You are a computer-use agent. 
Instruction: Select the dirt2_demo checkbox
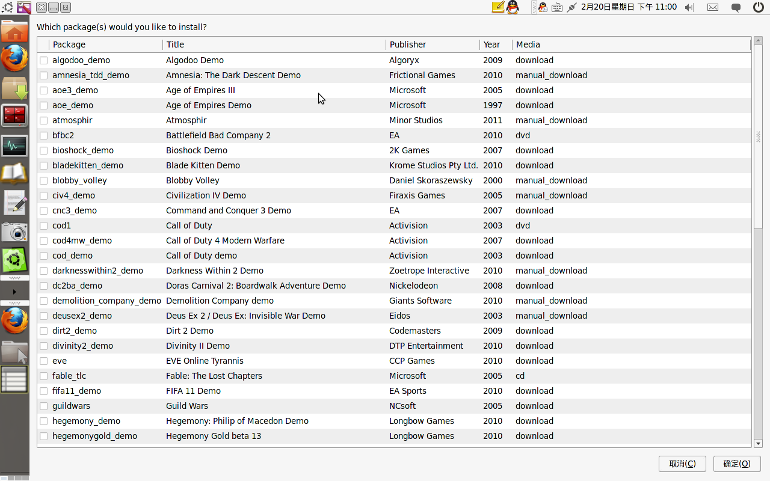click(43, 331)
